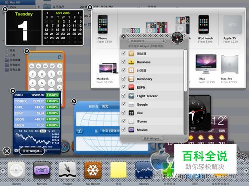Remove the calendar widget with its X
Image resolution: width=249 pixels, height=186 pixels.
pos(5,9)
